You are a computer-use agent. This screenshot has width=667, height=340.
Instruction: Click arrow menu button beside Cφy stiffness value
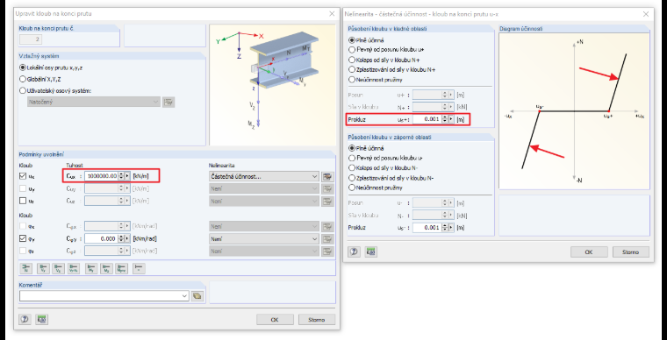point(127,239)
